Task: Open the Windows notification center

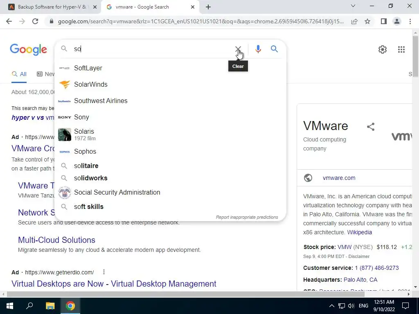Action: click(x=405, y=306)
